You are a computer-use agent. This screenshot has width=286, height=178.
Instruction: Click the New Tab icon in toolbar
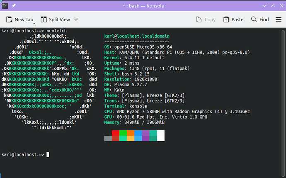click(9, 20)
